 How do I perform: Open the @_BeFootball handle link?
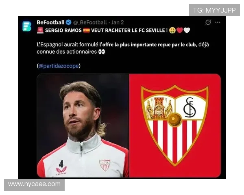pyautogui.click(x=90, y=22)
